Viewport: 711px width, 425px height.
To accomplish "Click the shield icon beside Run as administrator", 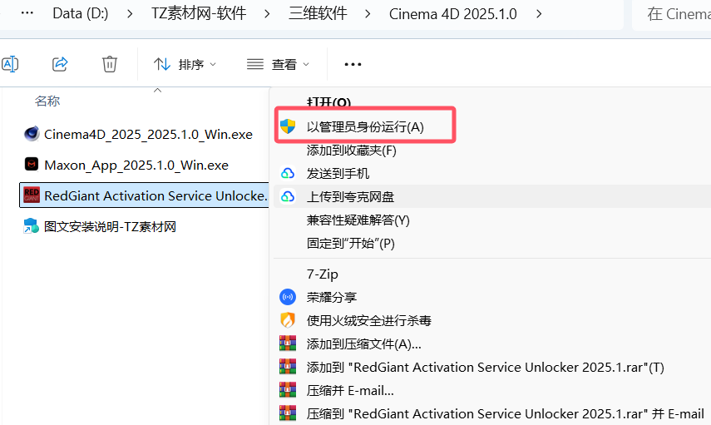I will pos(288,126).
